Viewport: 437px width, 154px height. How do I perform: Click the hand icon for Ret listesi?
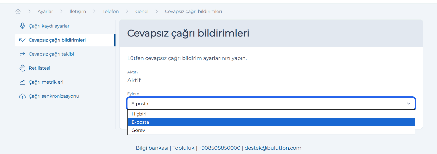pyautogui.click(x=22, y=68)
